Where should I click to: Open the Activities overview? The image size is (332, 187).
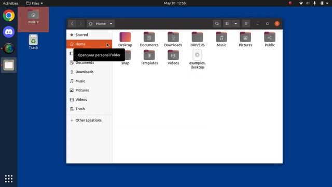(x=10, y=3)
